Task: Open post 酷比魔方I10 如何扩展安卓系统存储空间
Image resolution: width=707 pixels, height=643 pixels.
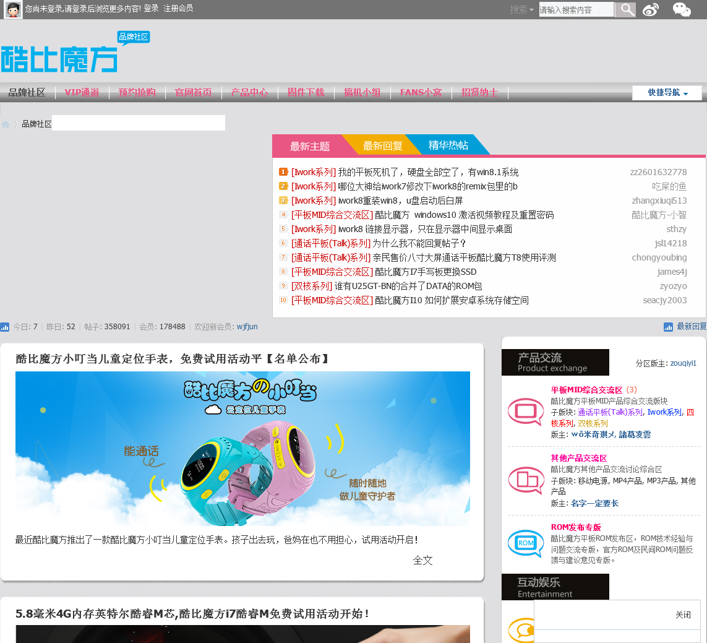Action: [x=452, y=301]
